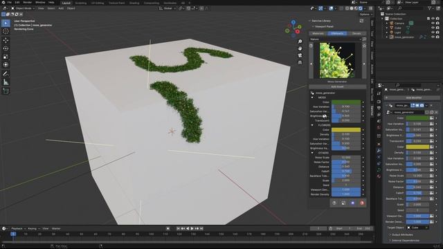Click the viewport zoom magnifier icon

(x=300, y=41)
